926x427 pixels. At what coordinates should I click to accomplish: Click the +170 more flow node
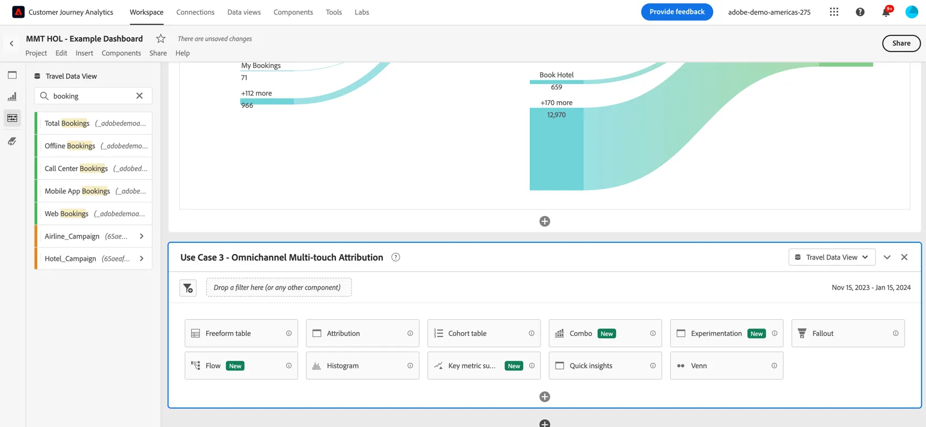tap(557, 149)
